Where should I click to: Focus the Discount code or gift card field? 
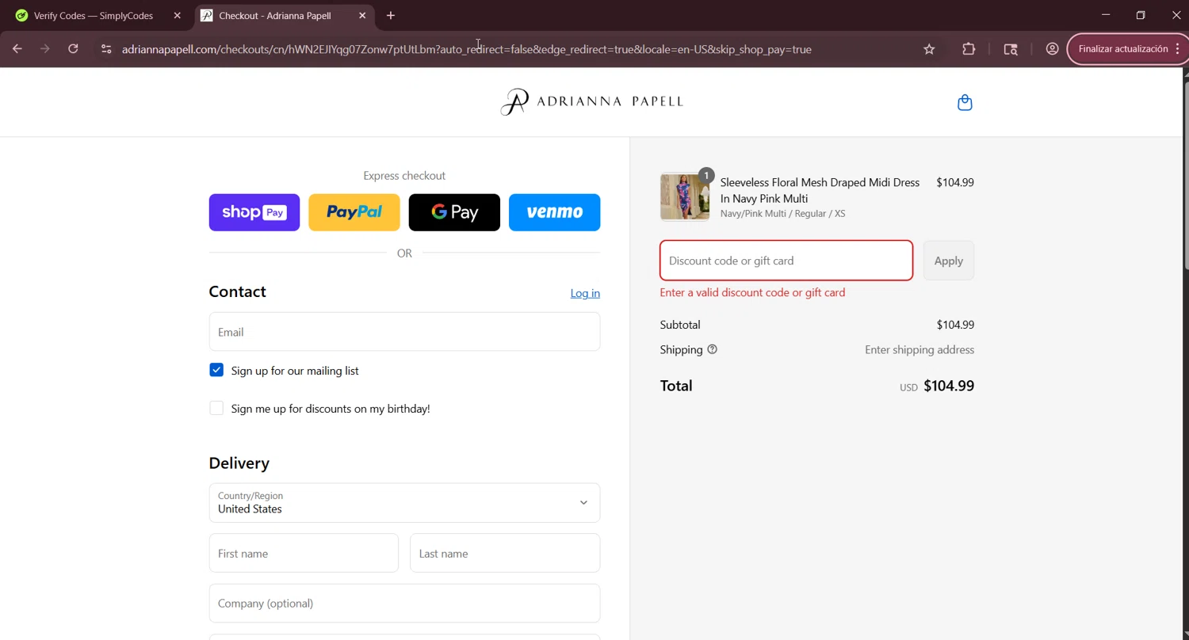(x=786, y=261)
